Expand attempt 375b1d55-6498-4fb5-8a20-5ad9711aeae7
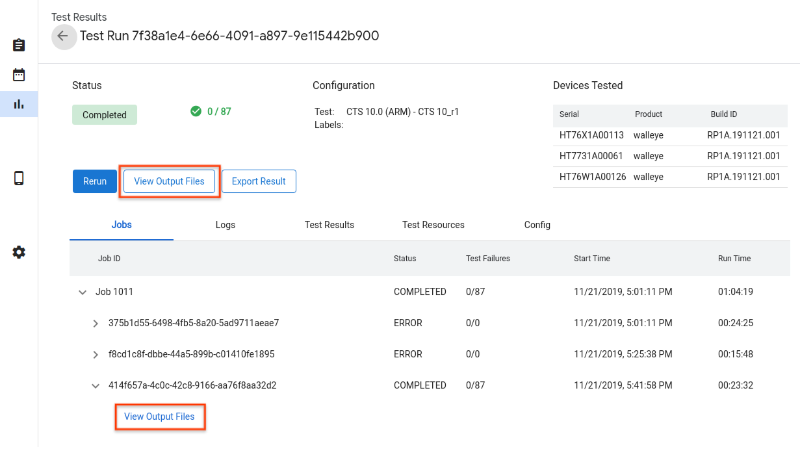The width and height of the screenshot is (800, 449). click(96, 323)
